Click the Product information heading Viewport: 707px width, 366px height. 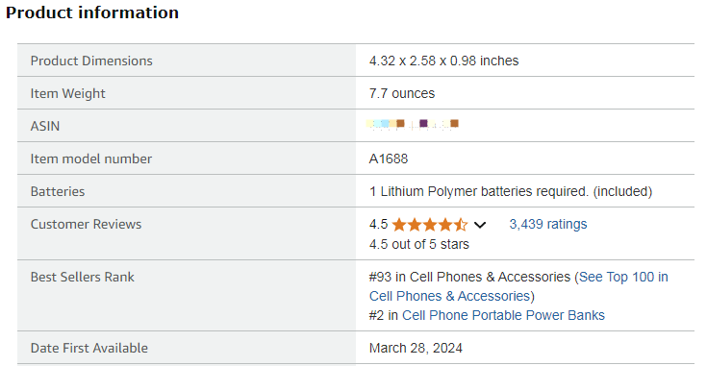coord(92,12)
